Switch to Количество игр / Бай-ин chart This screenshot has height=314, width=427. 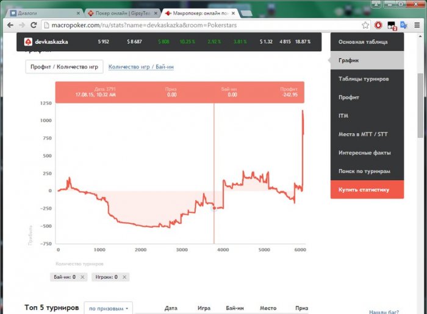[141, 67]
